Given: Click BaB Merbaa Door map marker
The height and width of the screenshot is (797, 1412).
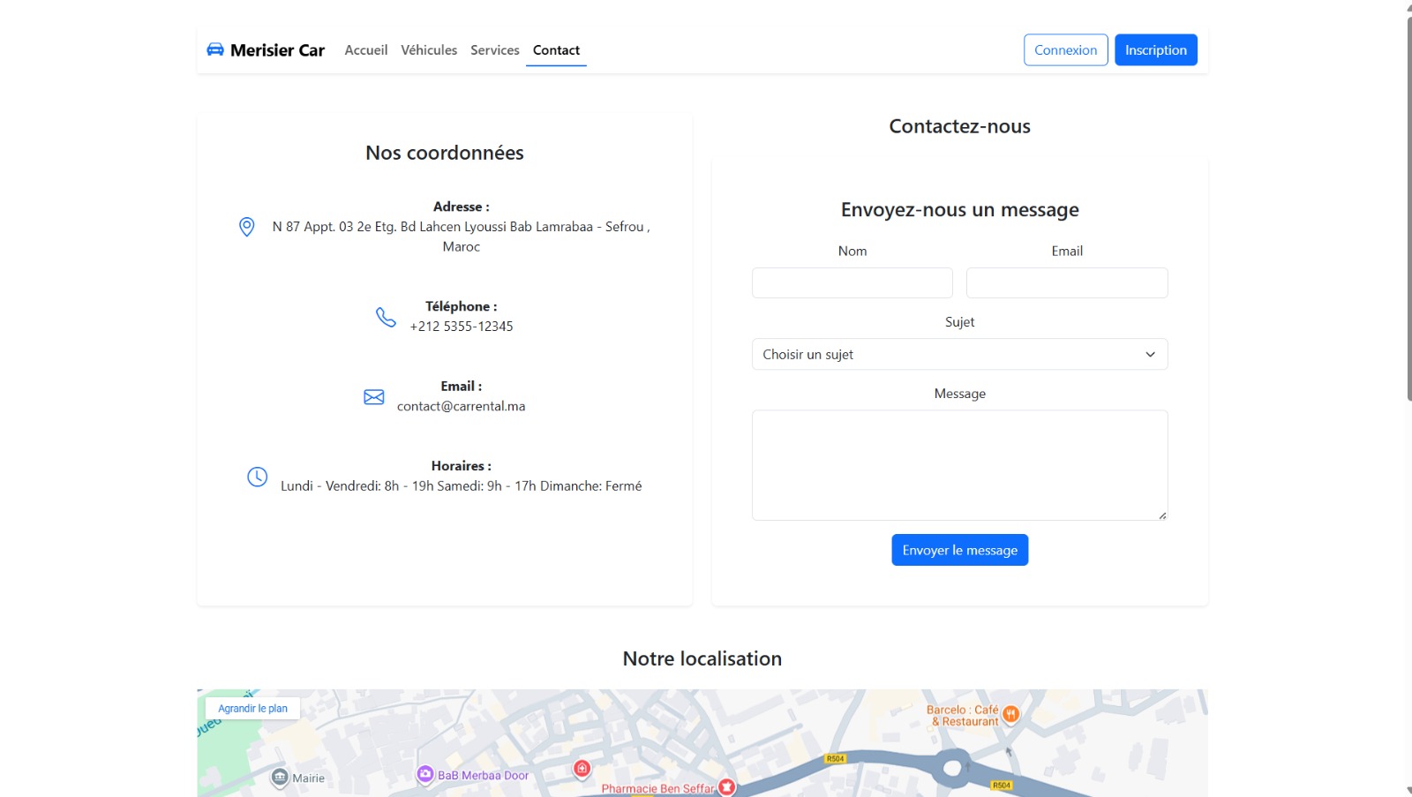Looking at the screenshot, I should pyautogui.click(x=425, y=774).
